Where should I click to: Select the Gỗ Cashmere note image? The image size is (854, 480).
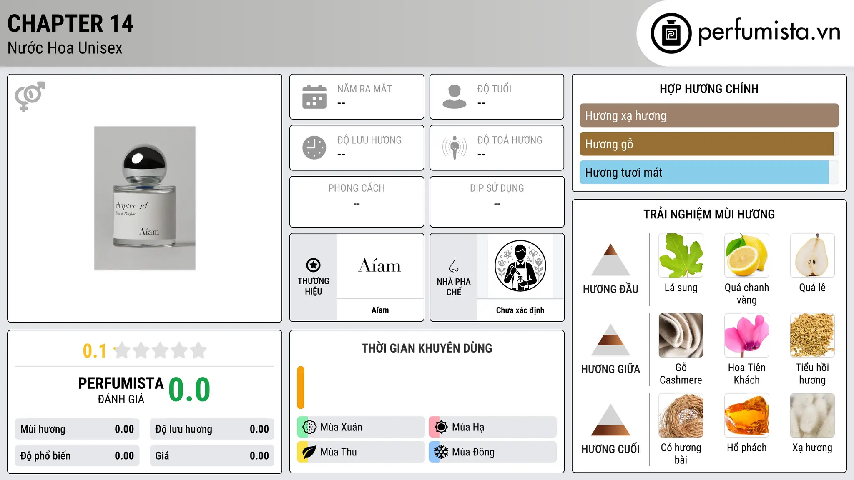681,335
